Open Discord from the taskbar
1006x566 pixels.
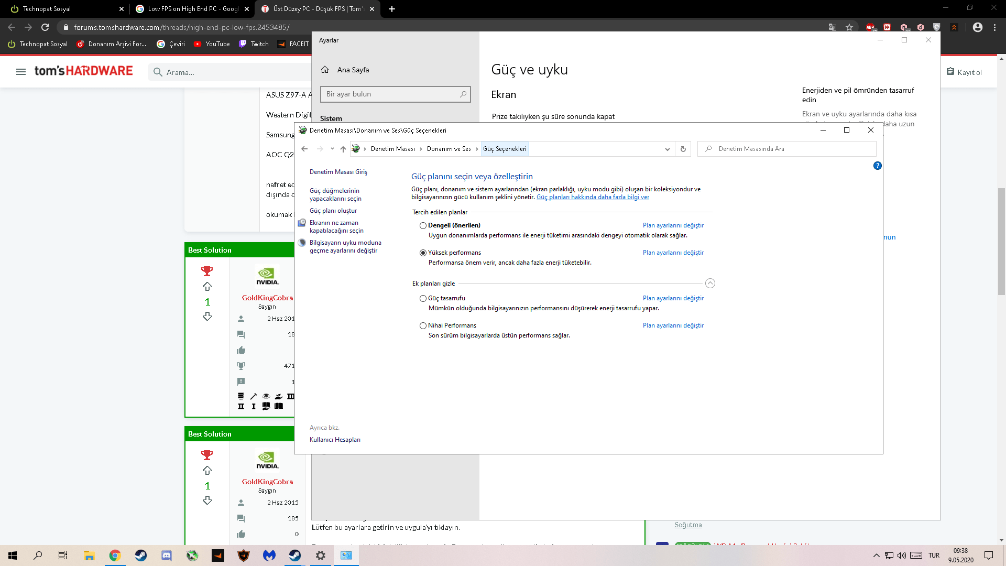pyautogui.click(x=167, y=556)
